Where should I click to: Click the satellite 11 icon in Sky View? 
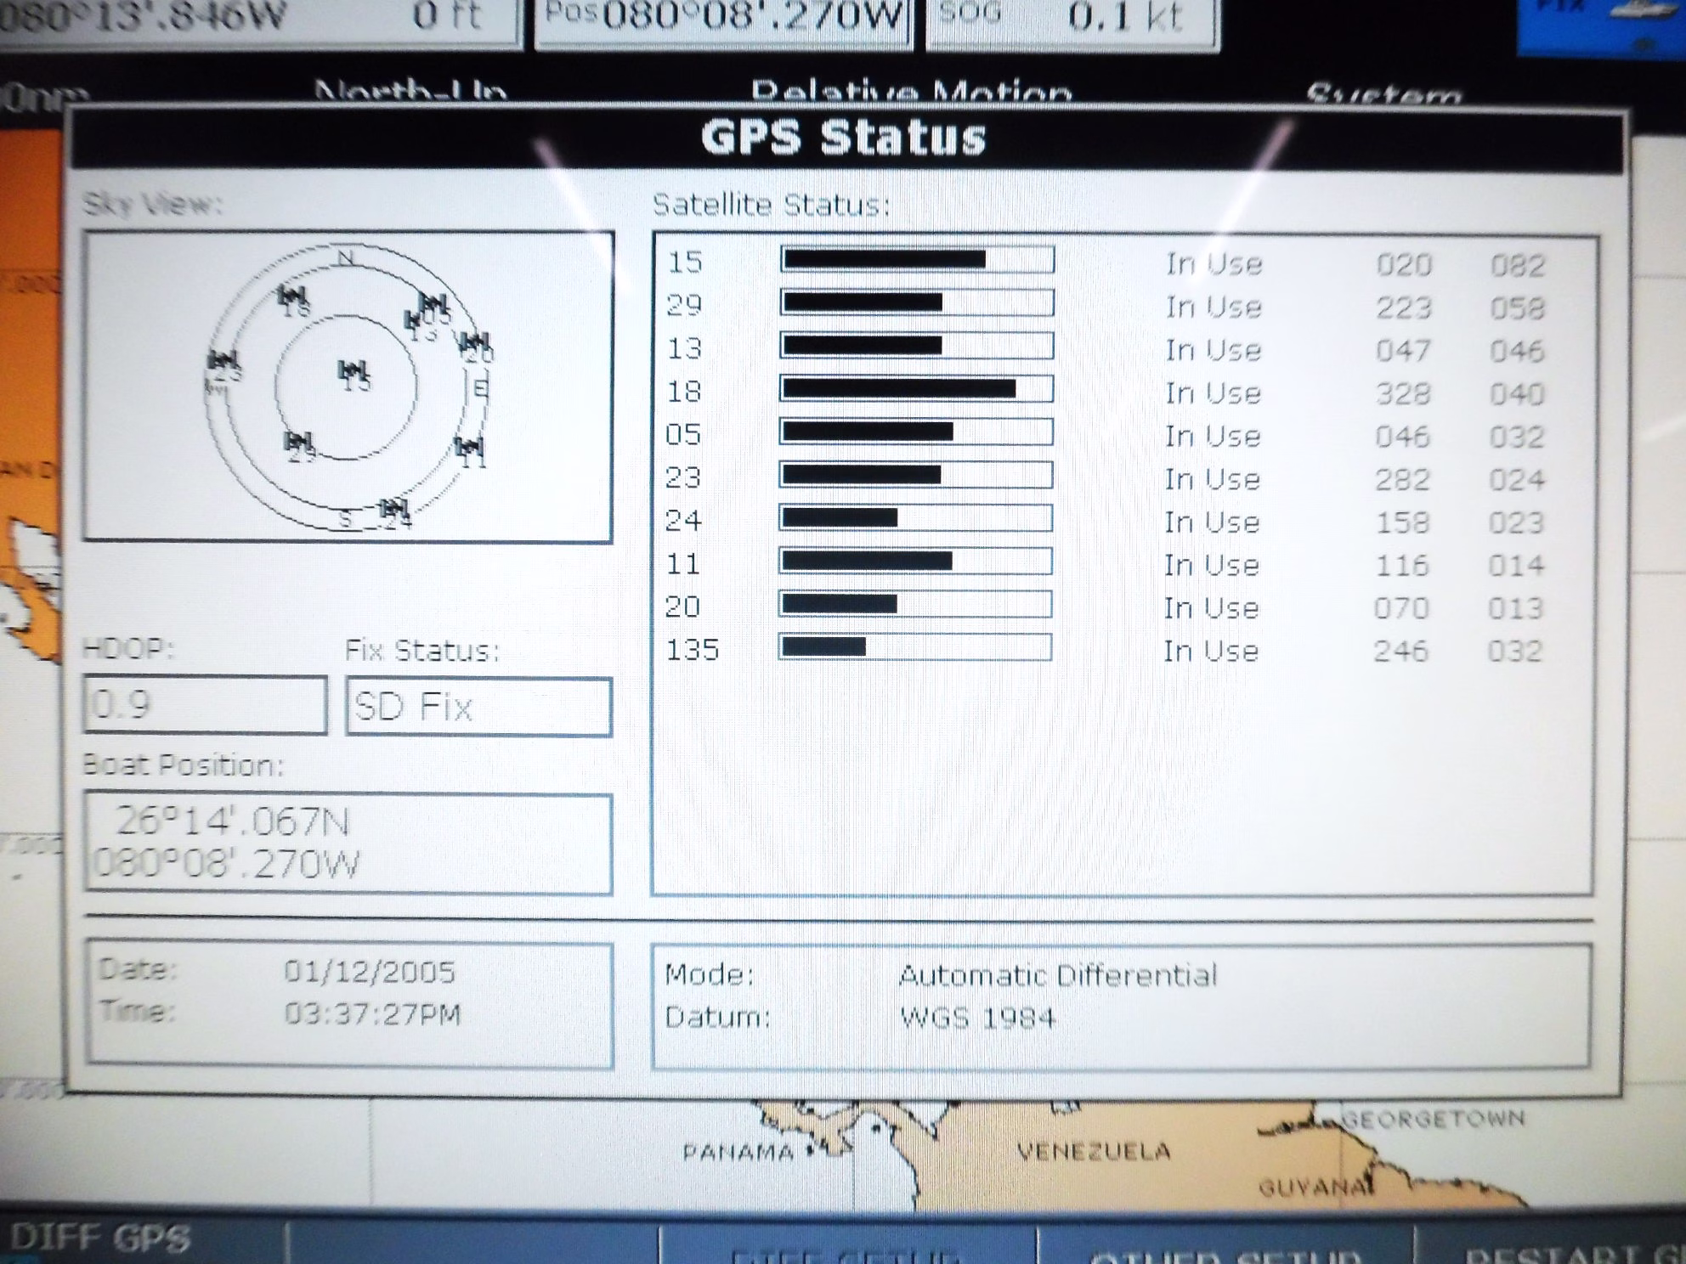(469, 448)
